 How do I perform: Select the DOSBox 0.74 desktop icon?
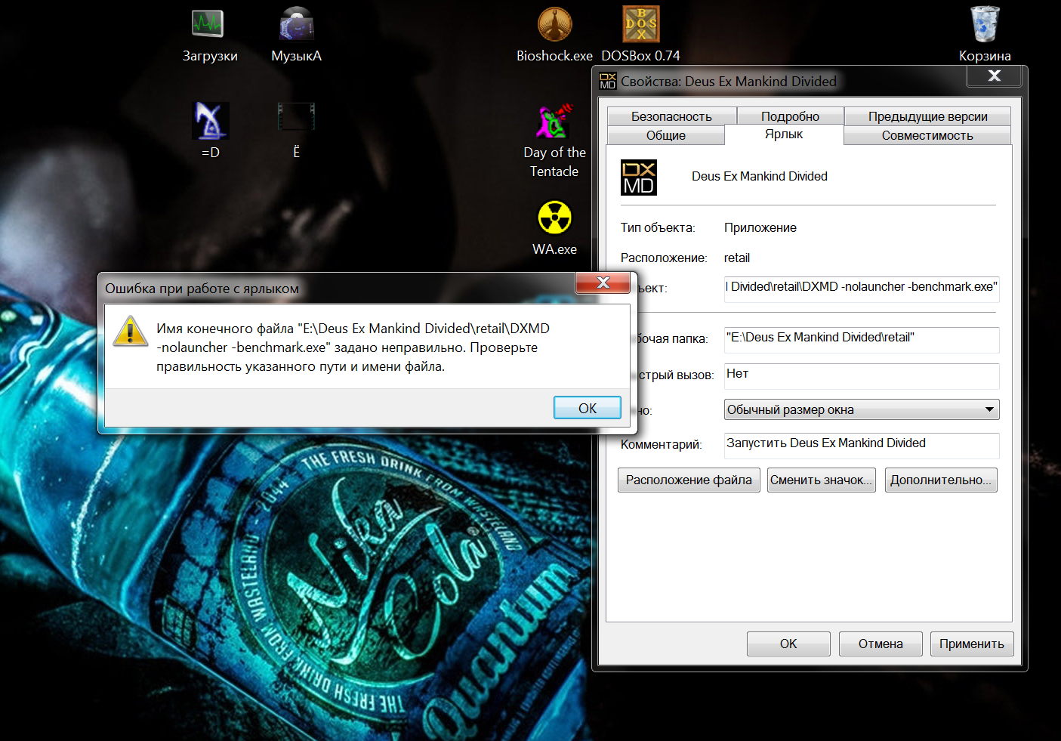pyautogui.click(x=640, y=36)
